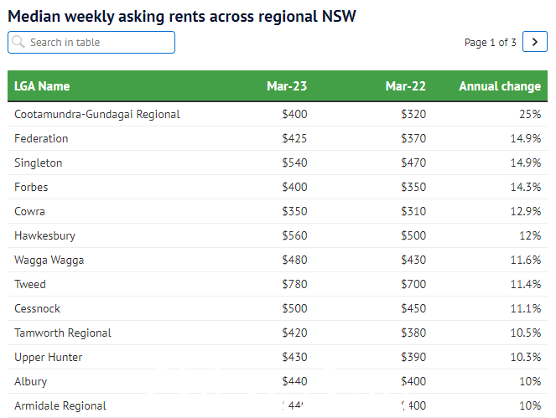Sort by the Mar-22 column header
This screenshot has height=418, width=556.
tap(405, 86)
